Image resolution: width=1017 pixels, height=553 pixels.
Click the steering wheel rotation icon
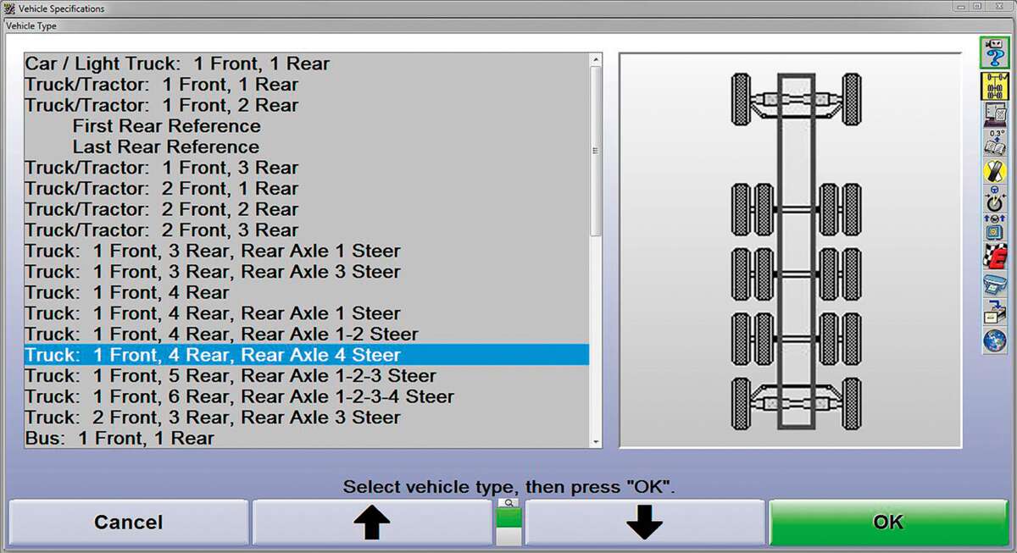pyautogui.click(x=992, y=201)
